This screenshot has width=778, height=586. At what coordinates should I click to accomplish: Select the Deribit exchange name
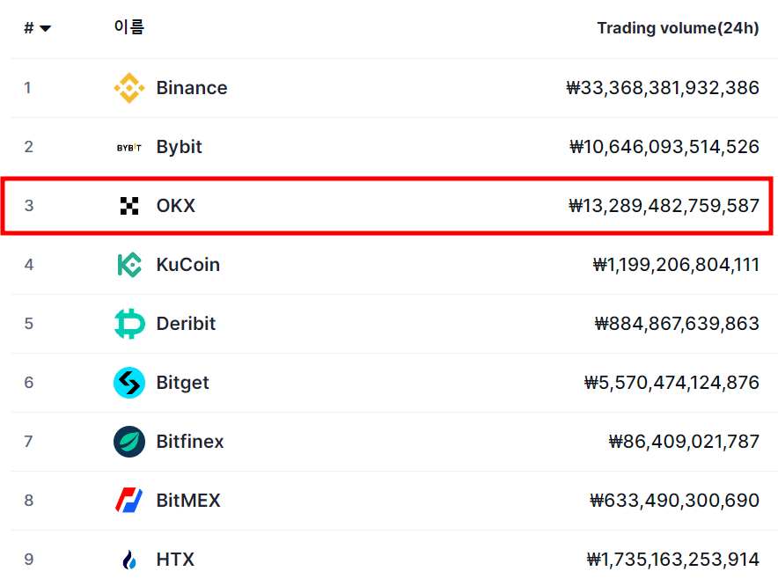[186, 324]
